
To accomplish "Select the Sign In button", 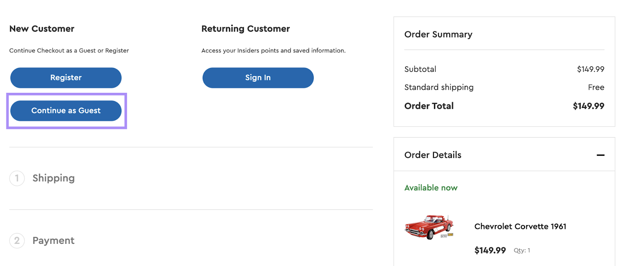I will (x=258, y=78).
